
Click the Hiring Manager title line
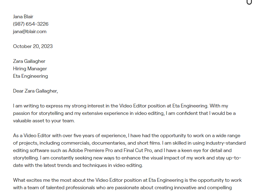tap(30, 69)
